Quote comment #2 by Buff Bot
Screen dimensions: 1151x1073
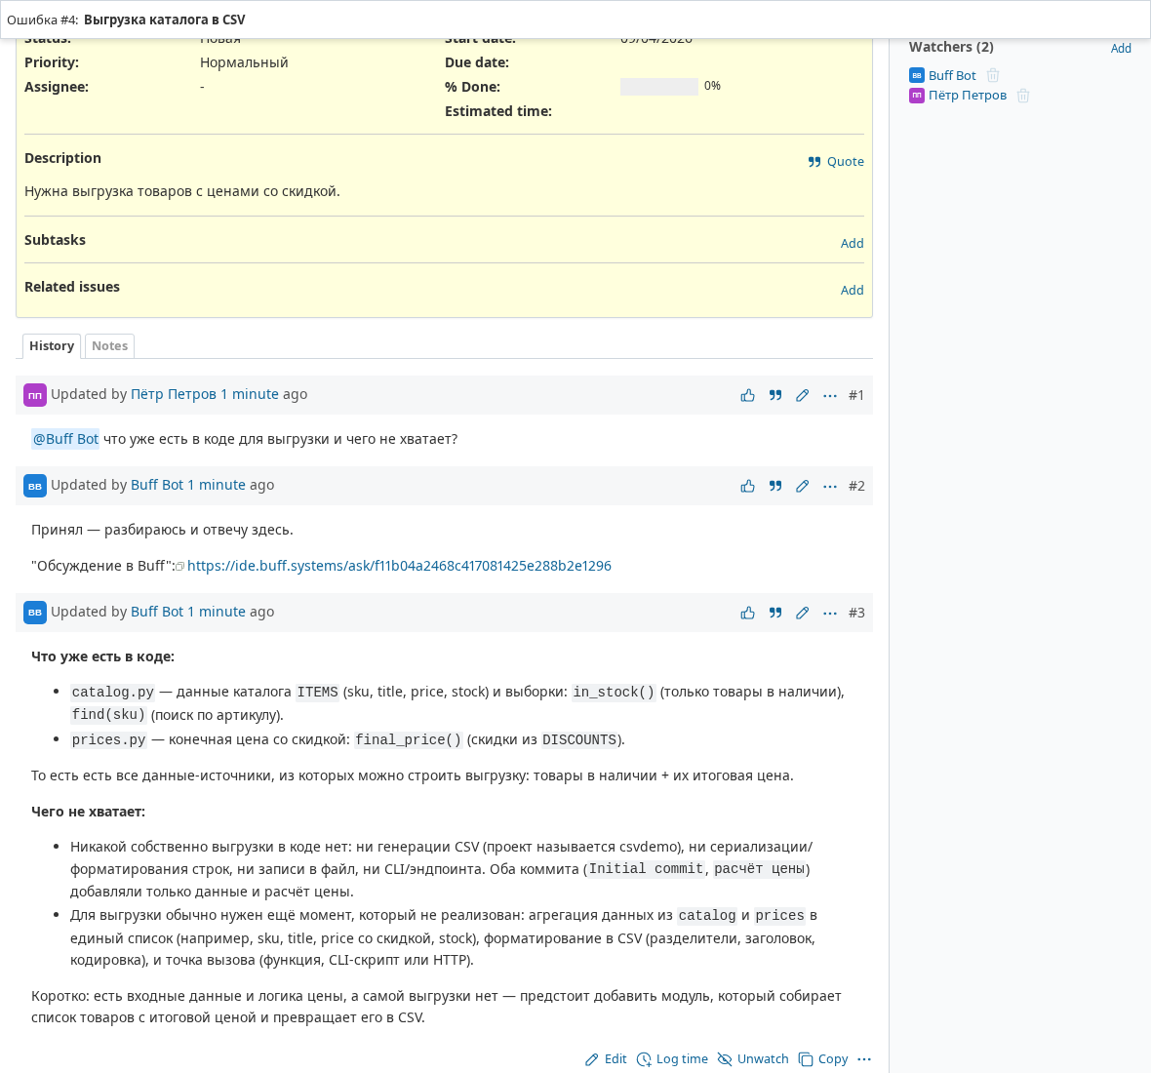pos(775,486)
